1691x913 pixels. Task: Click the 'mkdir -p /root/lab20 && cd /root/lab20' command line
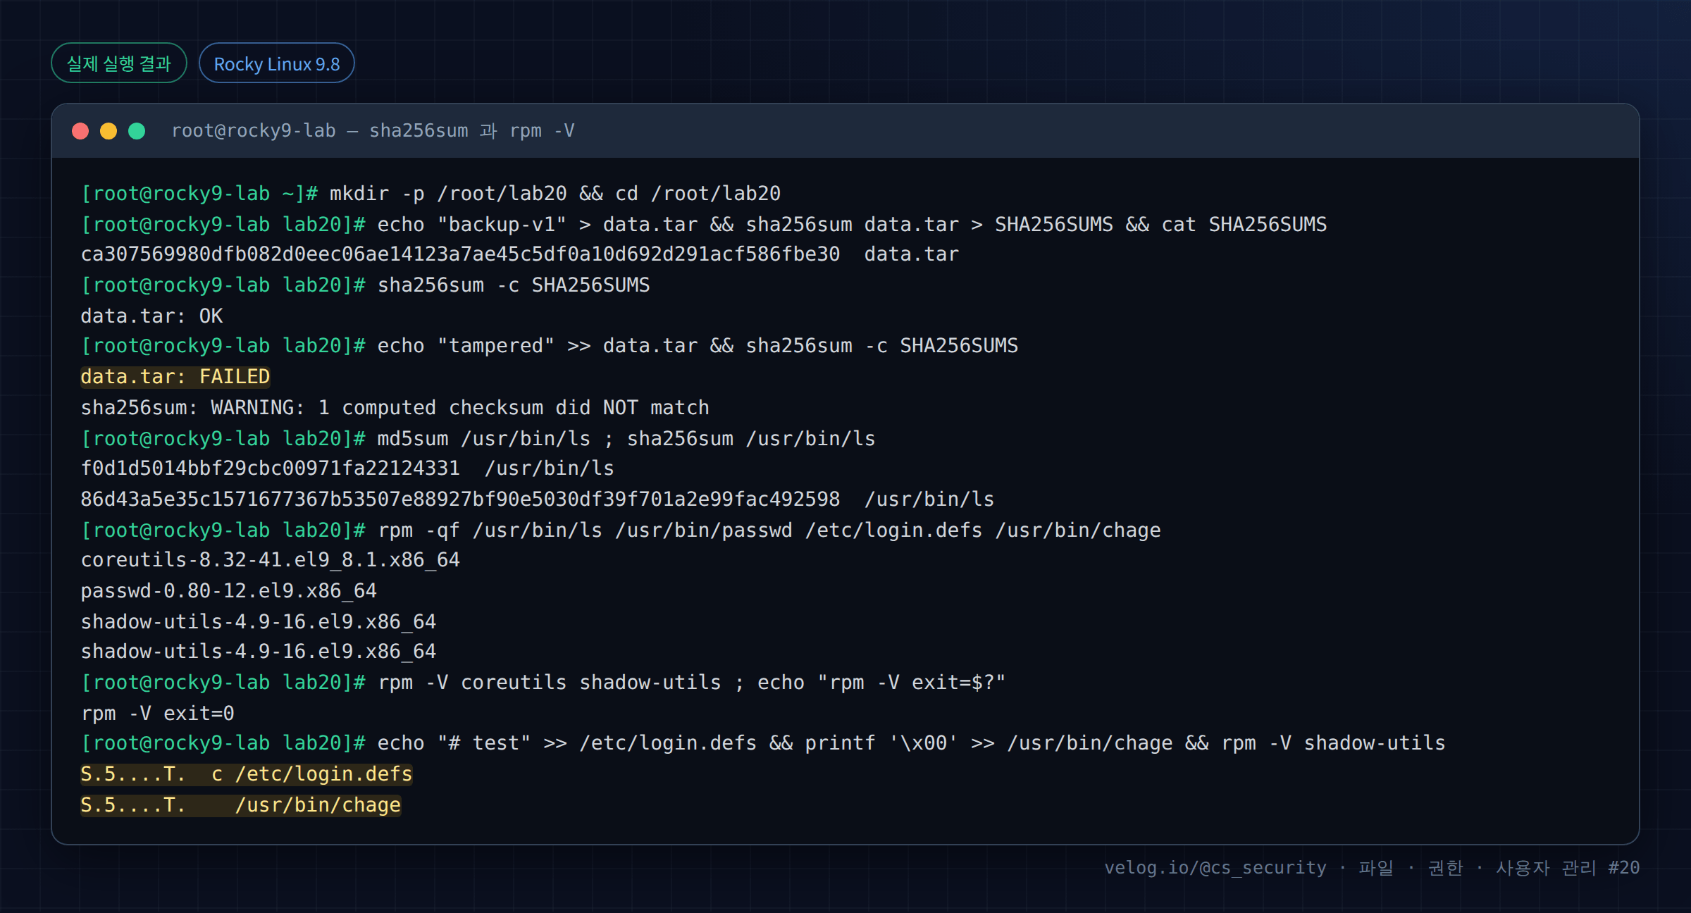[431, 194]
